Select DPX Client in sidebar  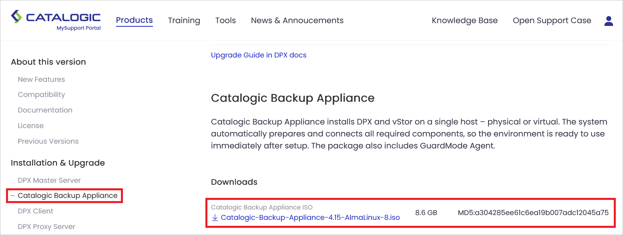coord(36,211)
